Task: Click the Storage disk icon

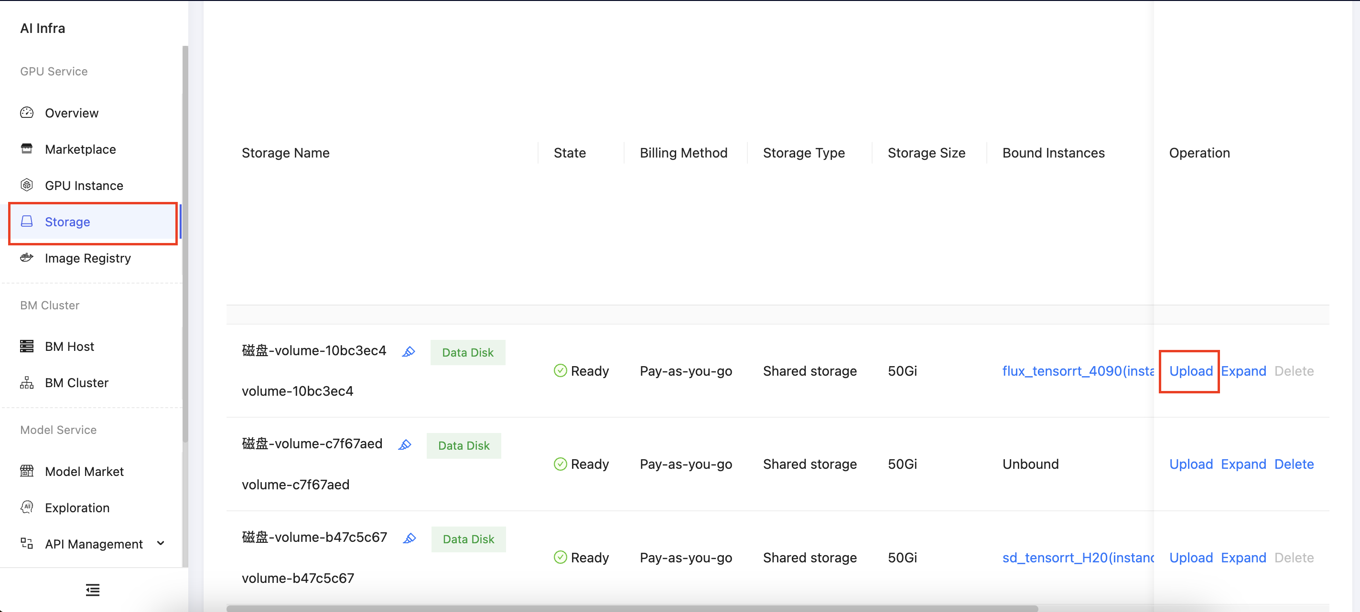Action: [x=27, y=222]
